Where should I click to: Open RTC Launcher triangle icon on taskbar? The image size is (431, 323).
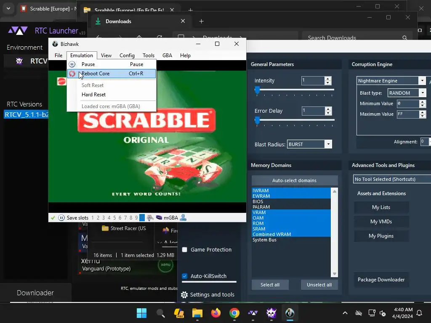tap(253, 313)
